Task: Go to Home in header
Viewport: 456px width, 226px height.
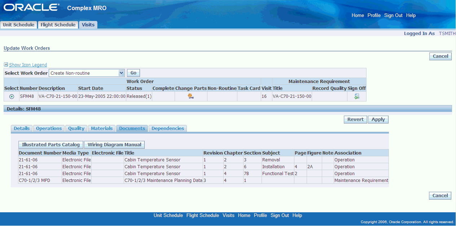Action: (x=358, y=15)
